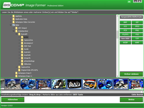Toggle the GIF format button
This screenshot has height=108, width=144.
click(137, 22)
